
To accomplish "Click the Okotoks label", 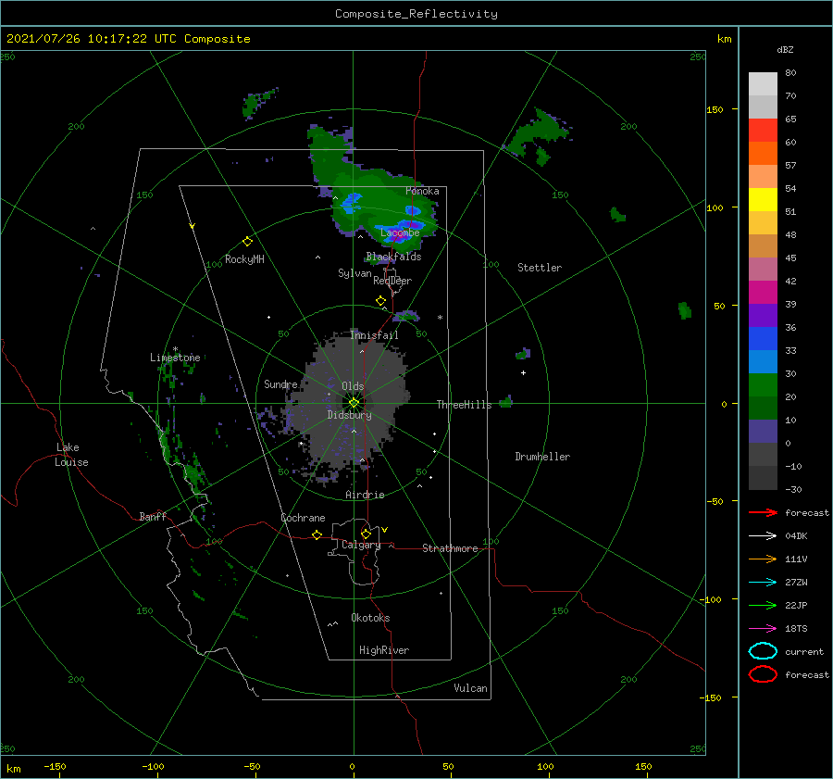I will (370, 618).
